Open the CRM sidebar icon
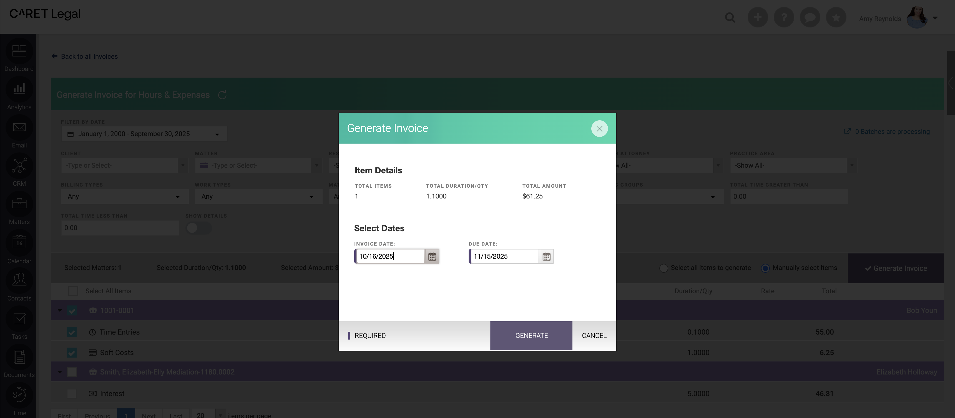Screen dimensions: 955x418 (19, 165)
